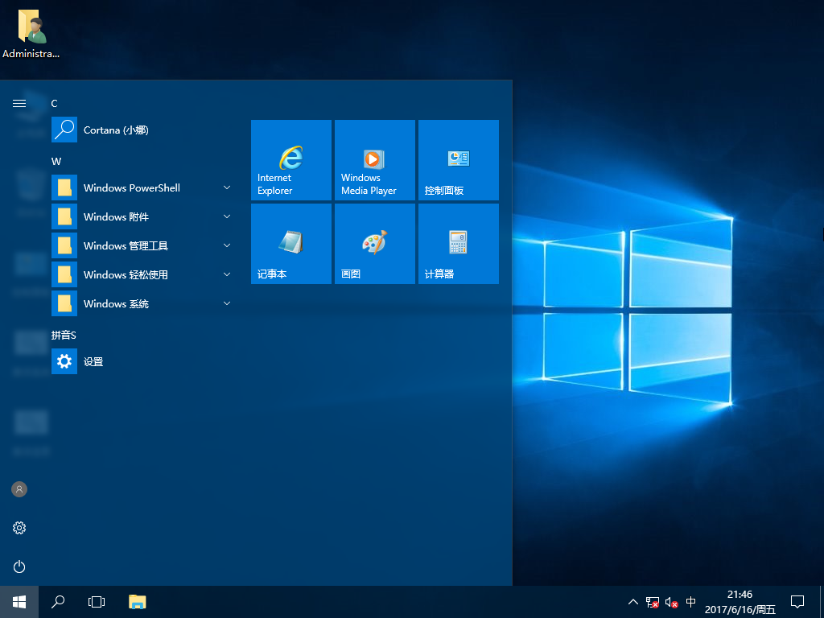
Task: Launch the 画图 paint tile
Action: [x=375, y=244]
